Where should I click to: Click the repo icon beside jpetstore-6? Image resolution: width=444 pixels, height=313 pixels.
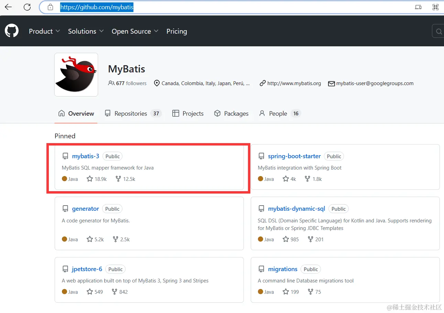(x=65, y=269)
